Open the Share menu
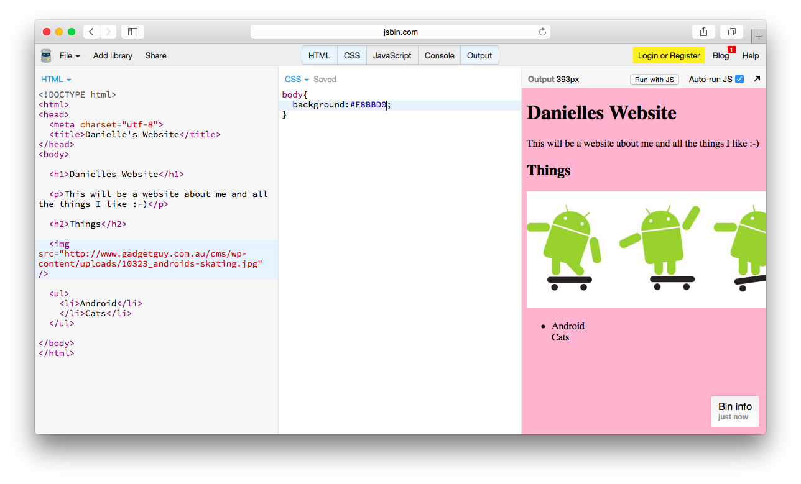 [155, 55]
